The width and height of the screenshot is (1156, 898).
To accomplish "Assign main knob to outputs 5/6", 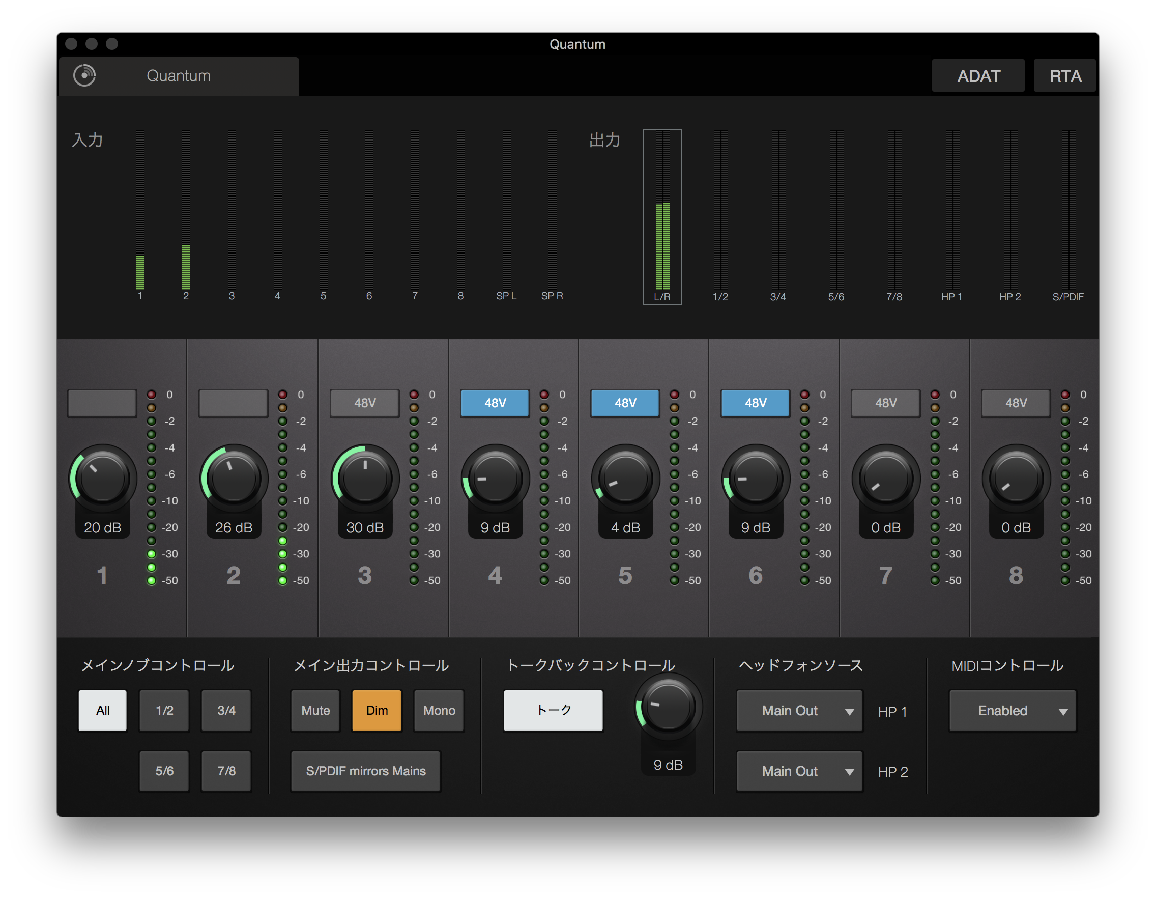I will (x=164, y=771).
